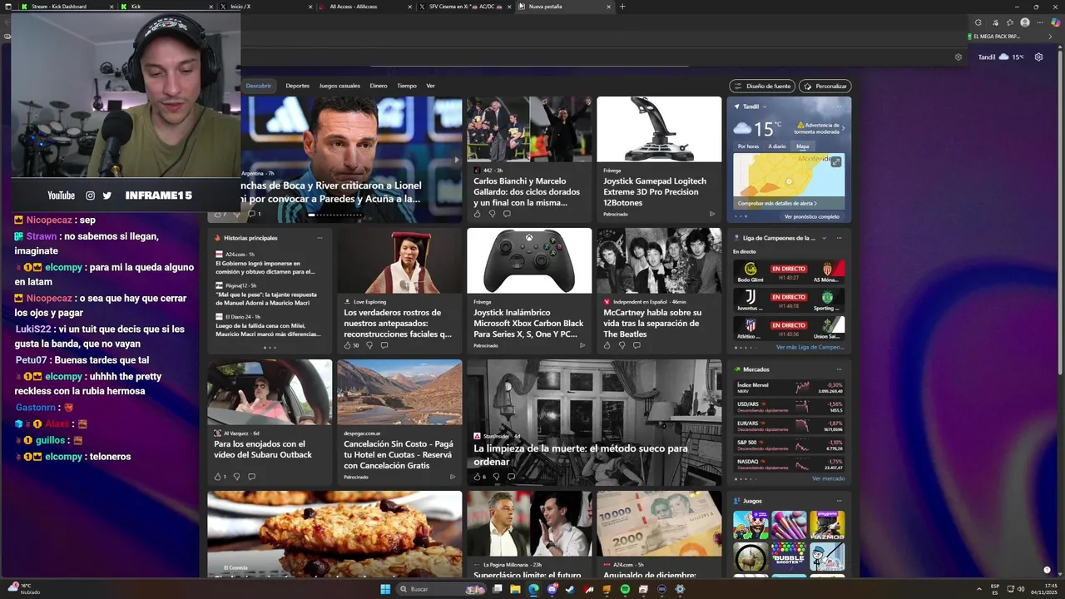Click Comprobar más detalles de alerta

pos(777,203)
